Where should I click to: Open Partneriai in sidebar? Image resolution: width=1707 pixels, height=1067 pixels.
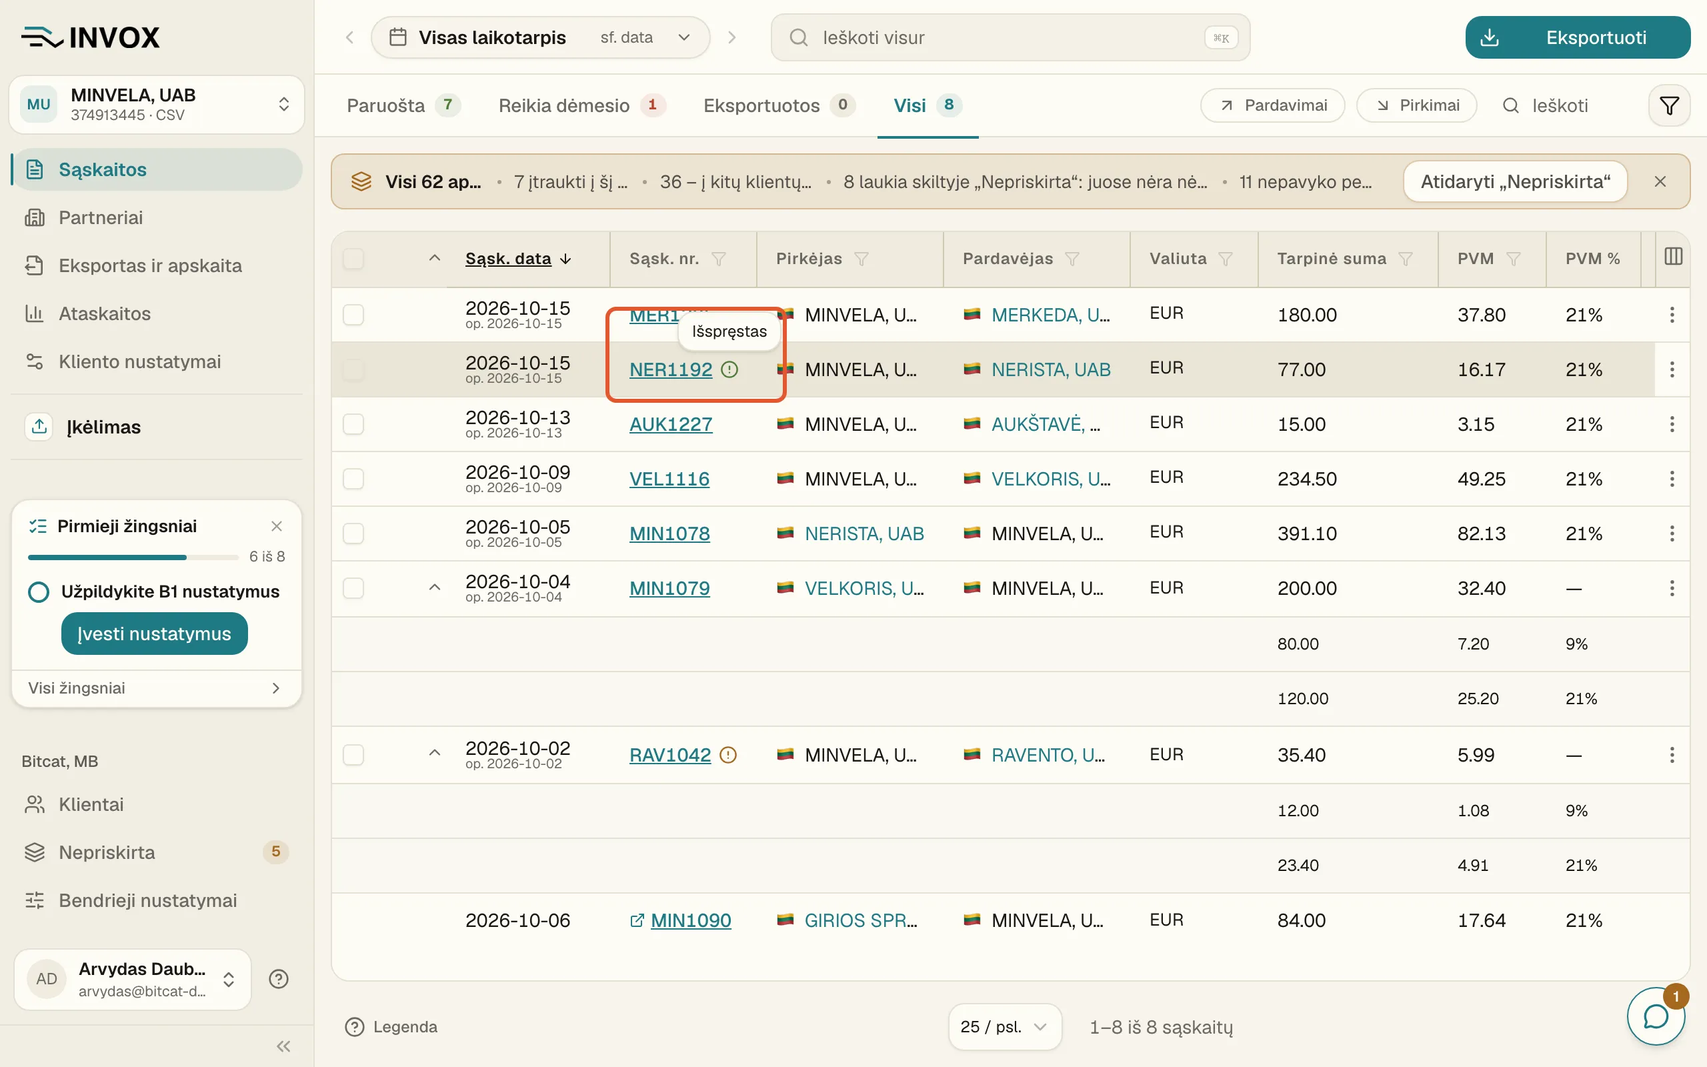click(101, 217)
